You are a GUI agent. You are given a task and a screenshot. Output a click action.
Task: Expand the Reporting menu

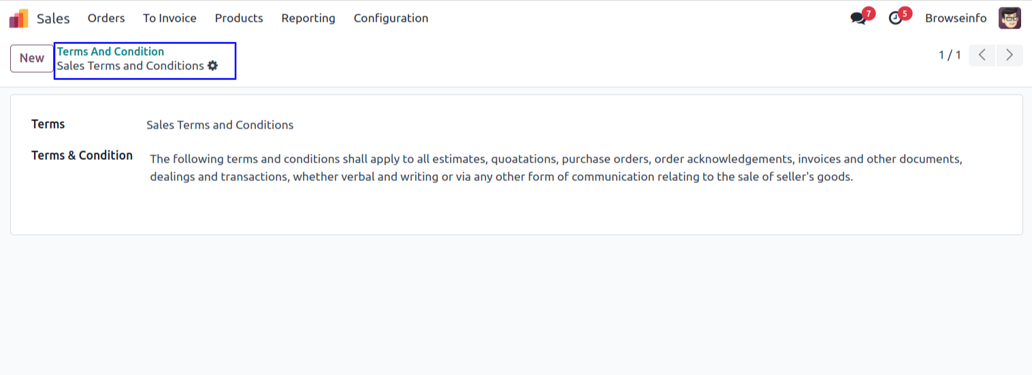coord(308,18)
